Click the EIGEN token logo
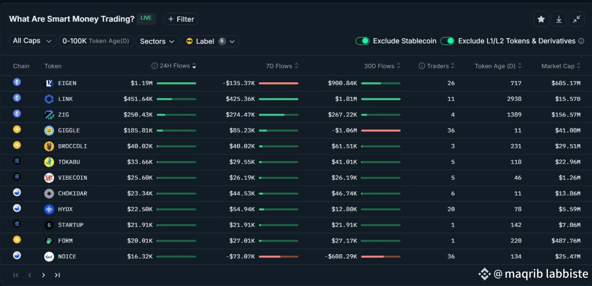This screenshot has height=286, width=592. (x=49, y=83)
